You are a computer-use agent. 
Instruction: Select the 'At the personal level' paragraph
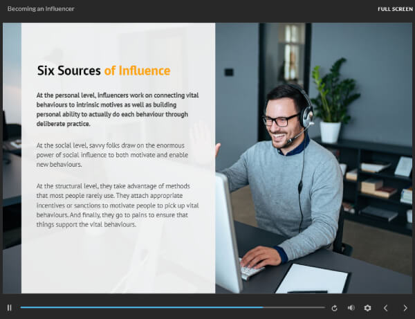pyautogui.click(x=118, y=109)
